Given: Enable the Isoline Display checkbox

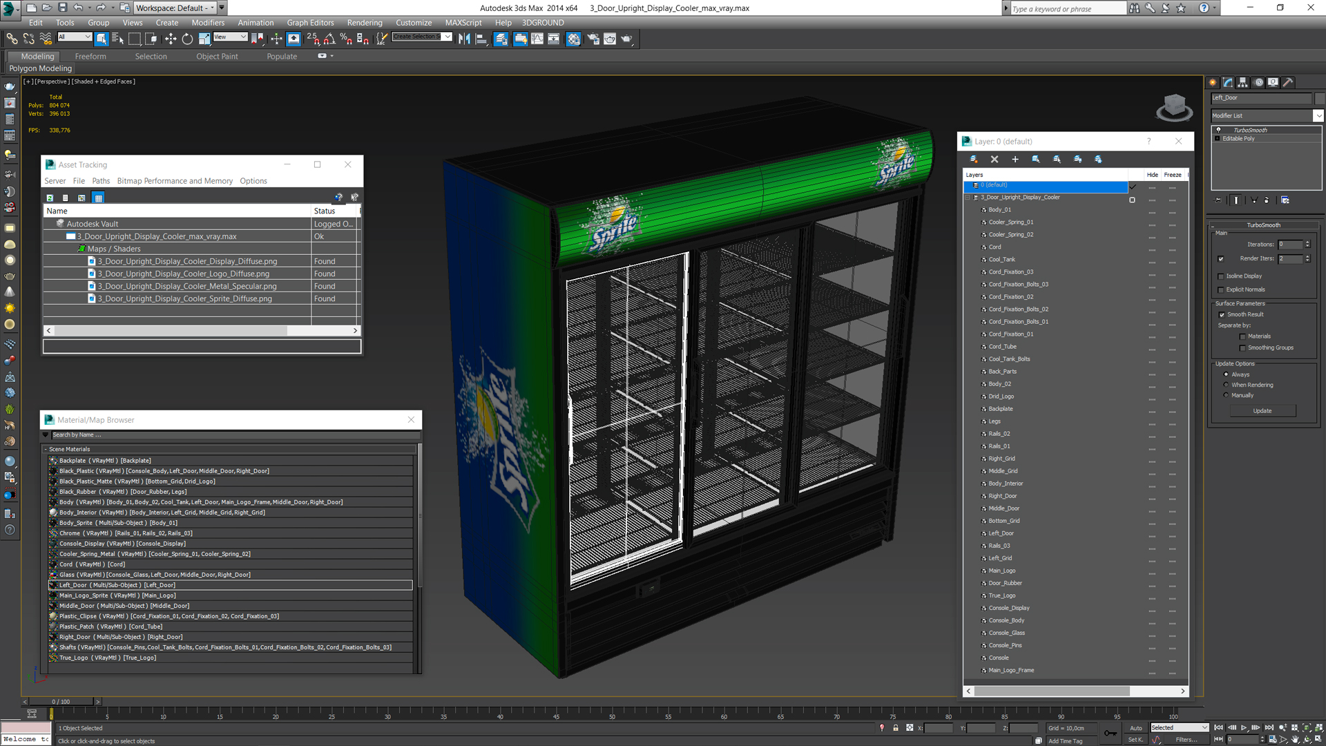Looking at the screenshot, I should [1221, 276].
